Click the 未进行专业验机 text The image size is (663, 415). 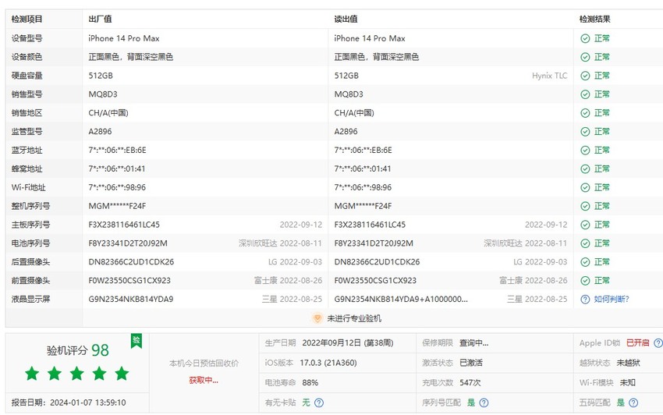click(354, 318)
